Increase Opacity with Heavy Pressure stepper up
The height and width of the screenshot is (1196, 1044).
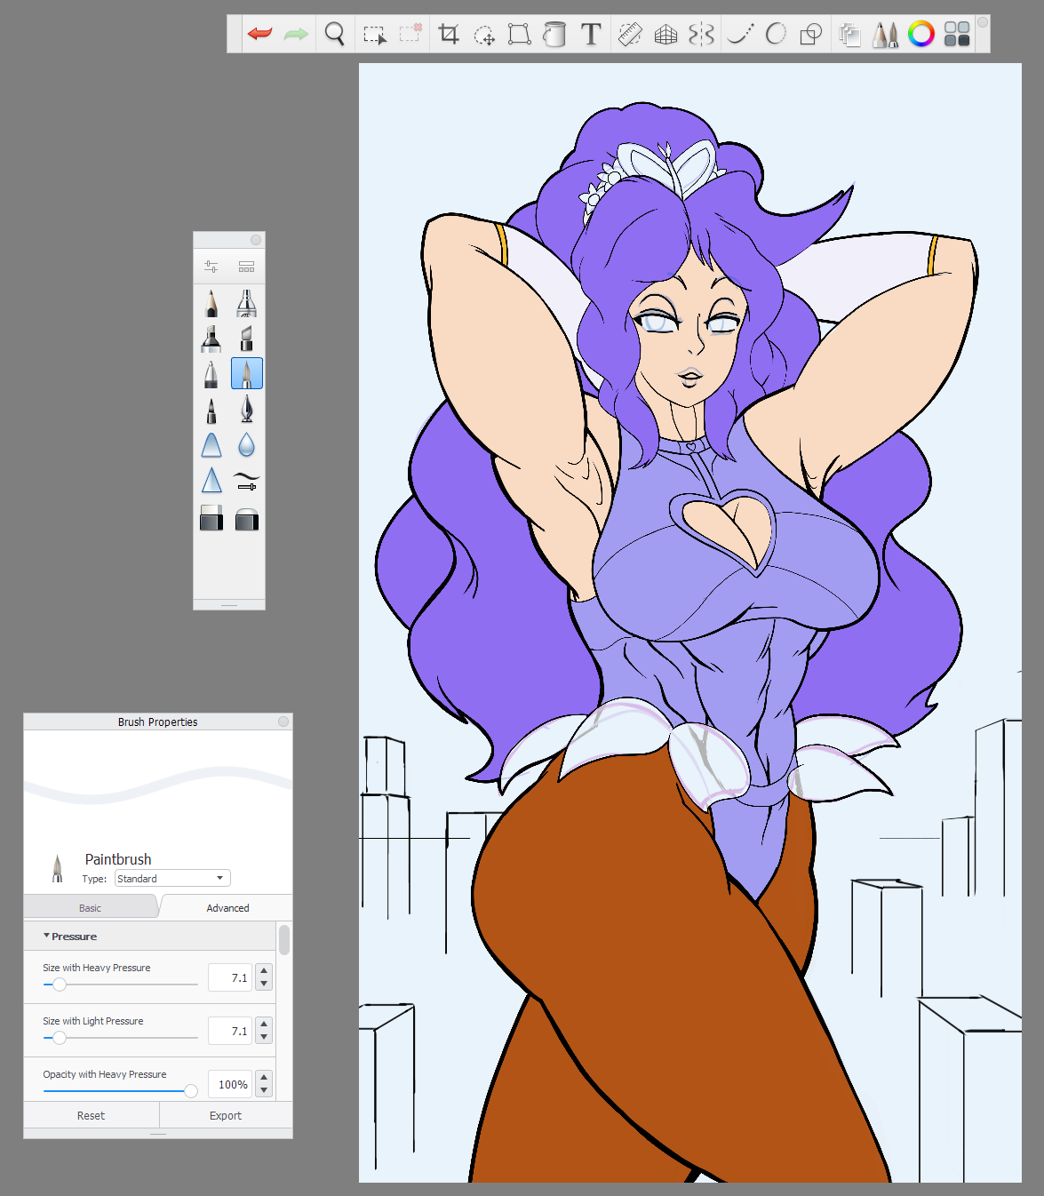[264, 1077]
